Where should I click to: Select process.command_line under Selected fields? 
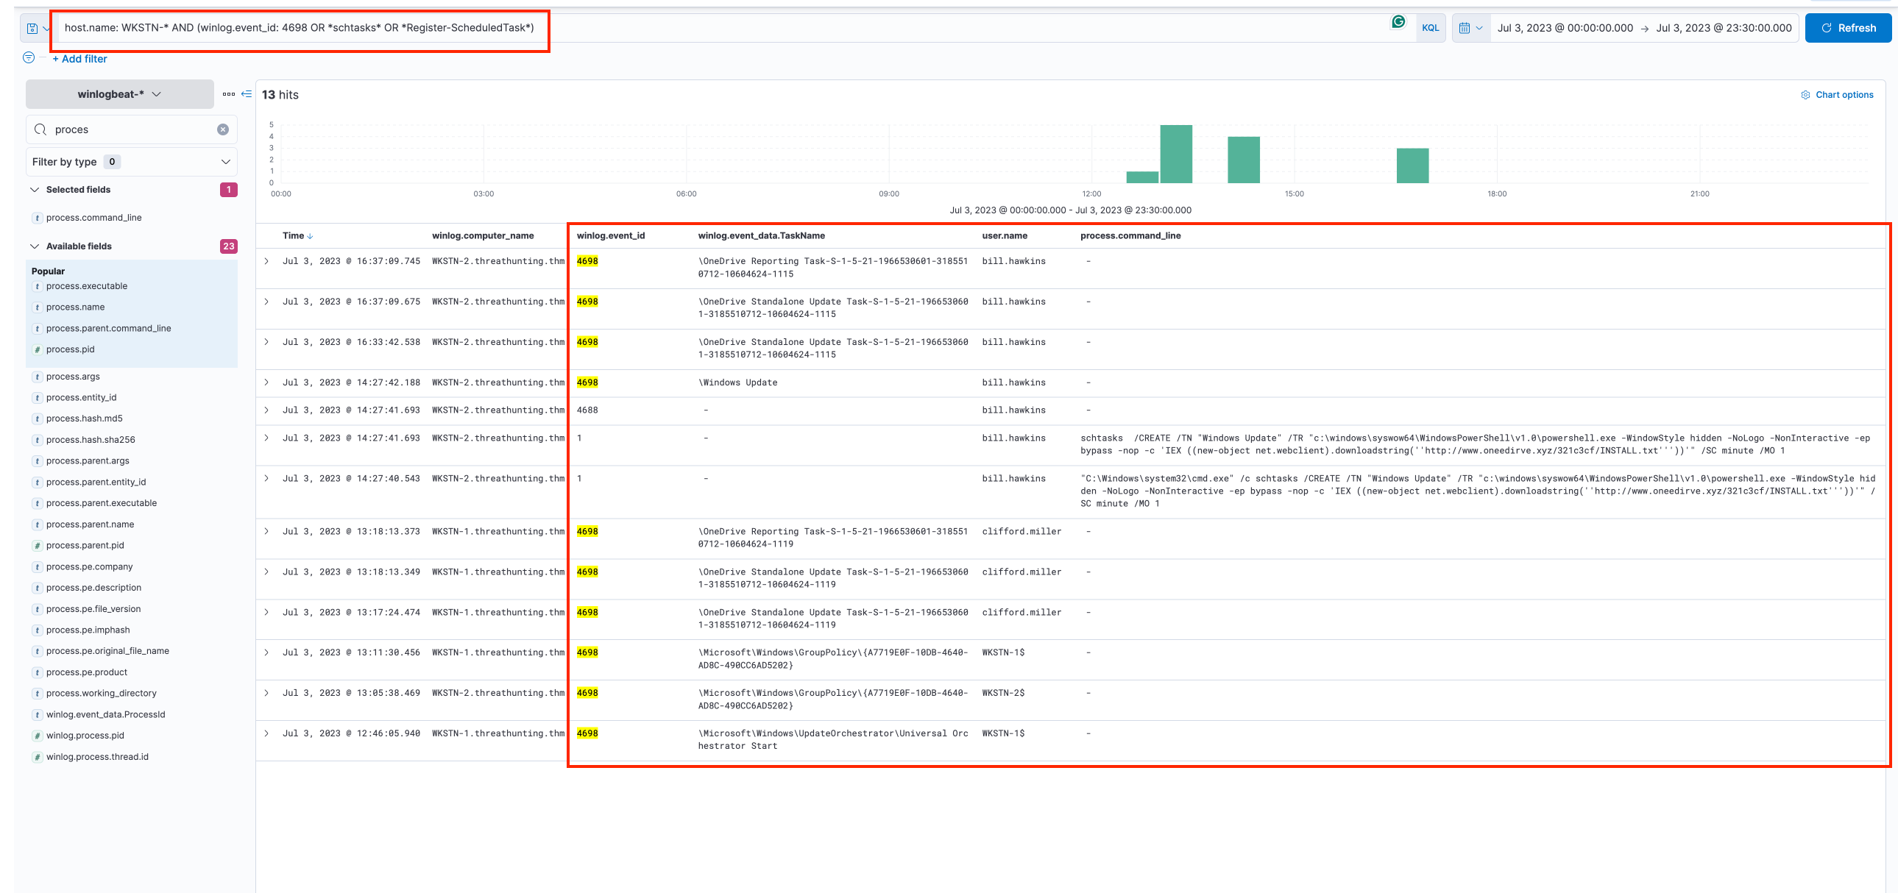(93, 218)
